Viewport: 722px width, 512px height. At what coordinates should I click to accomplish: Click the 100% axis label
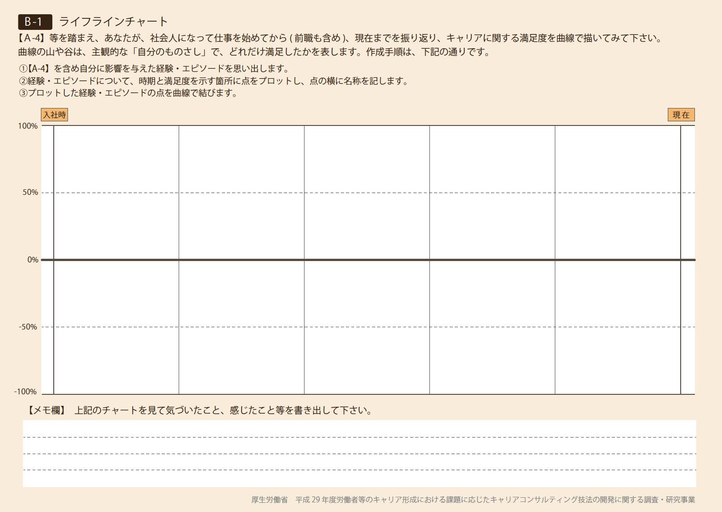coord(28,126)
